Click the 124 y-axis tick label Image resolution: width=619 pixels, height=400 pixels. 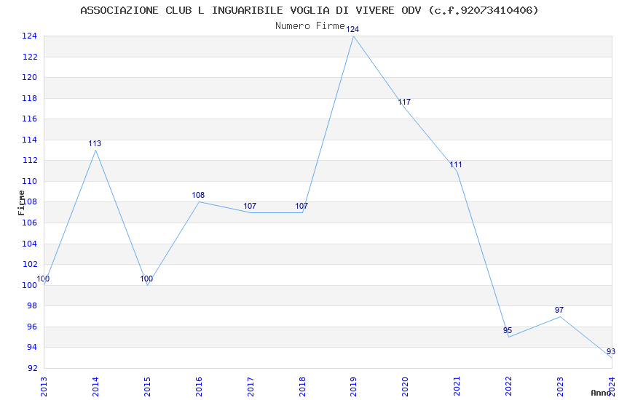(30, 36)
